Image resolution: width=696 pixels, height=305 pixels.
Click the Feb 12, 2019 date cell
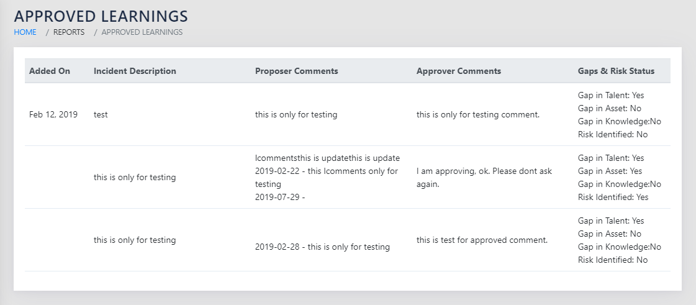[53, 114]
